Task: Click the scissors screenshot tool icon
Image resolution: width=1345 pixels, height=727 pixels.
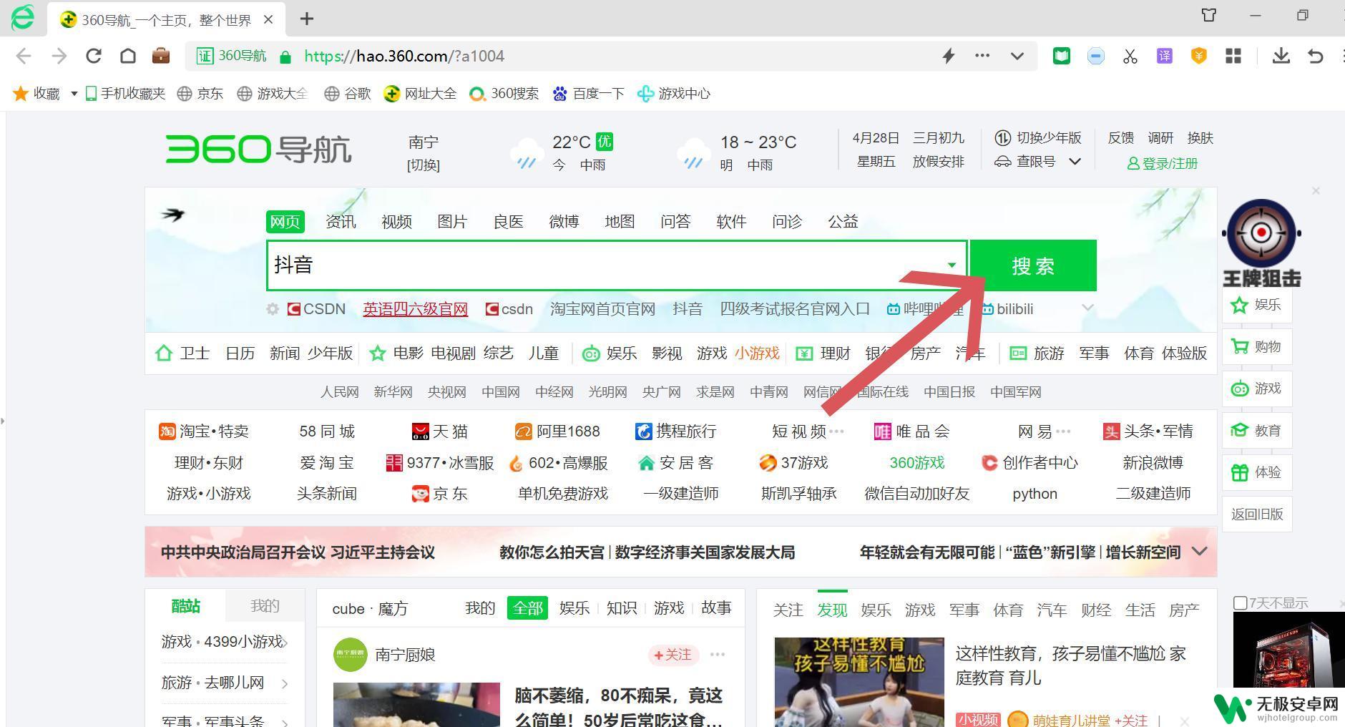Action: point(1130,56)
